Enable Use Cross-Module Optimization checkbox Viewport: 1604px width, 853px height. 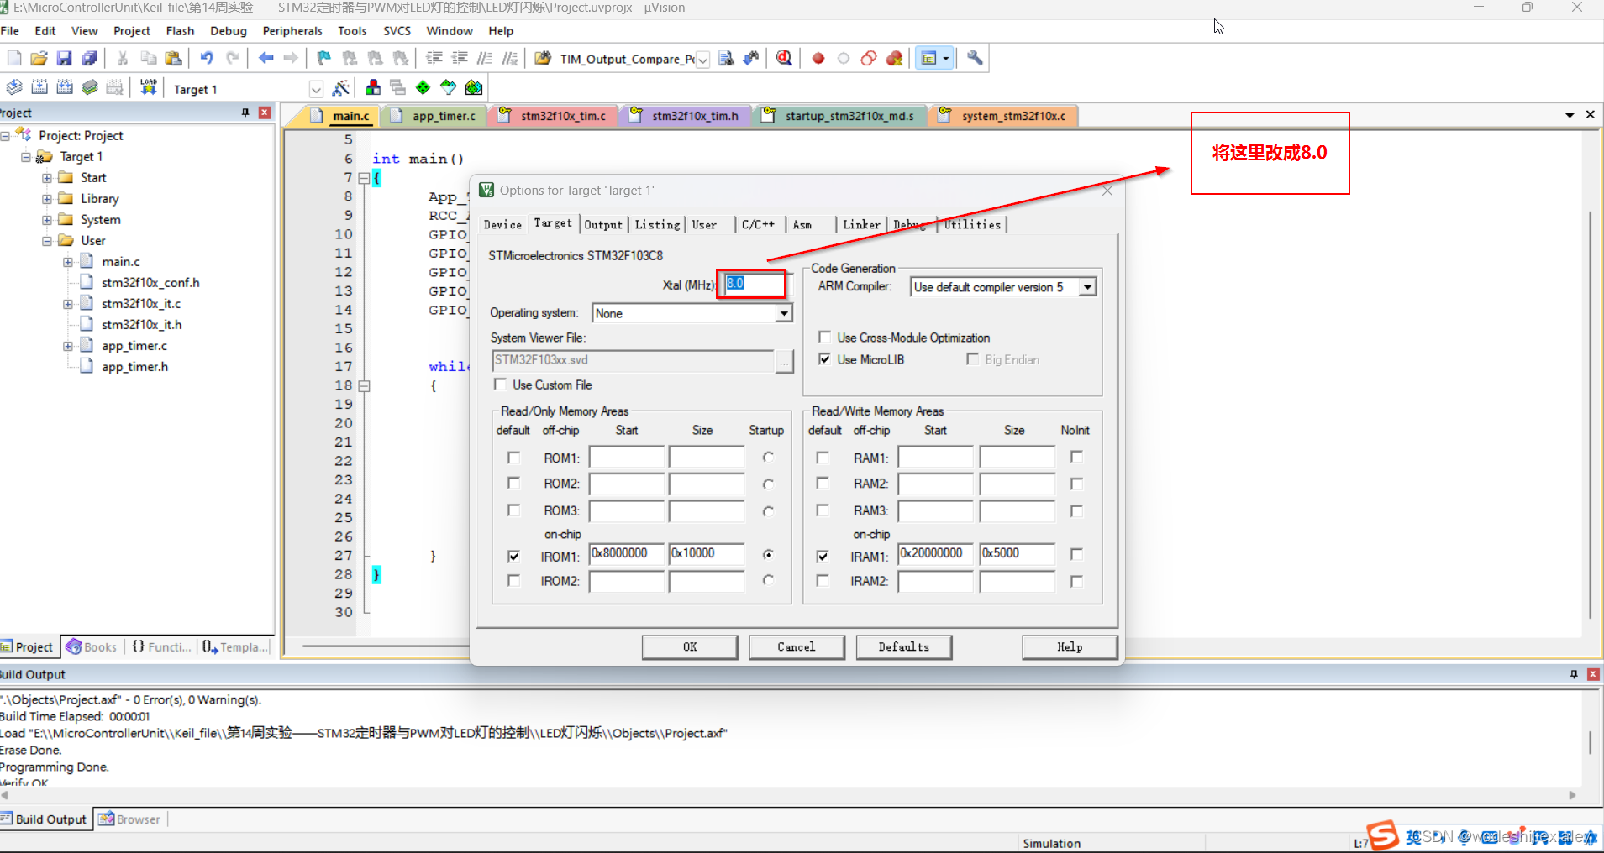tap(825, 337)
